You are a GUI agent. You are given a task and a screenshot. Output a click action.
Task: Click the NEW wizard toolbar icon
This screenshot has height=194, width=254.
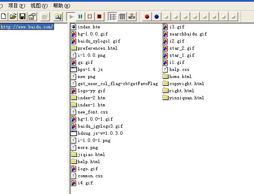[132, 17]
